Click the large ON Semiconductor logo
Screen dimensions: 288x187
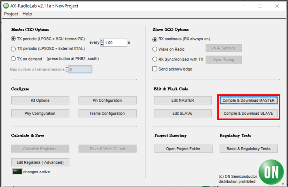(271, 172)
